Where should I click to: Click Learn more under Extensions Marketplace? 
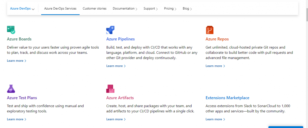pyautogui.click(x=215, y=119)
